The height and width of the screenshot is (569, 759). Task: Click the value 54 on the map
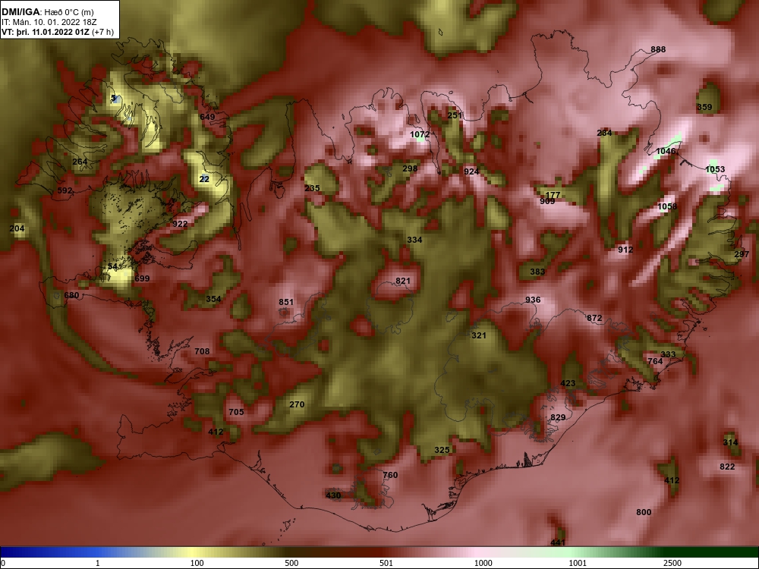click(112, 266)
